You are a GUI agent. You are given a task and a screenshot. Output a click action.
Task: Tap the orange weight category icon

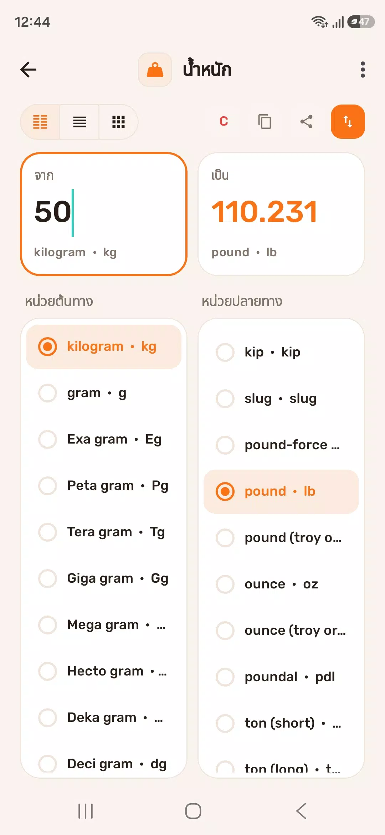[155, 70]
